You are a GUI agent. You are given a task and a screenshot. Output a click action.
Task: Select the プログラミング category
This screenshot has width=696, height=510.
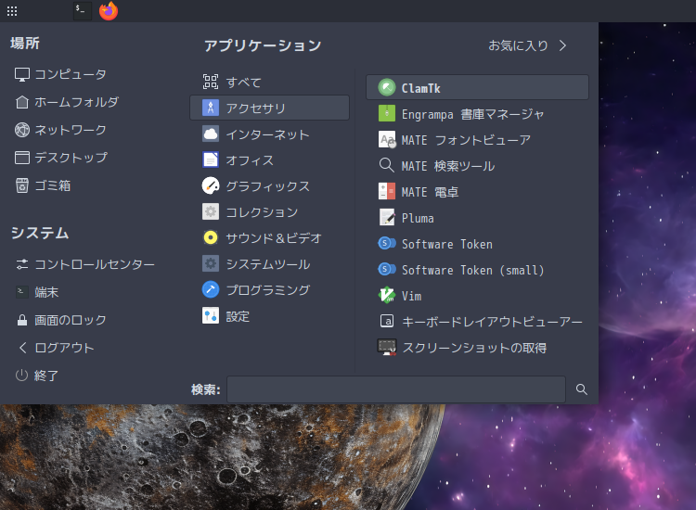point(269,289)
